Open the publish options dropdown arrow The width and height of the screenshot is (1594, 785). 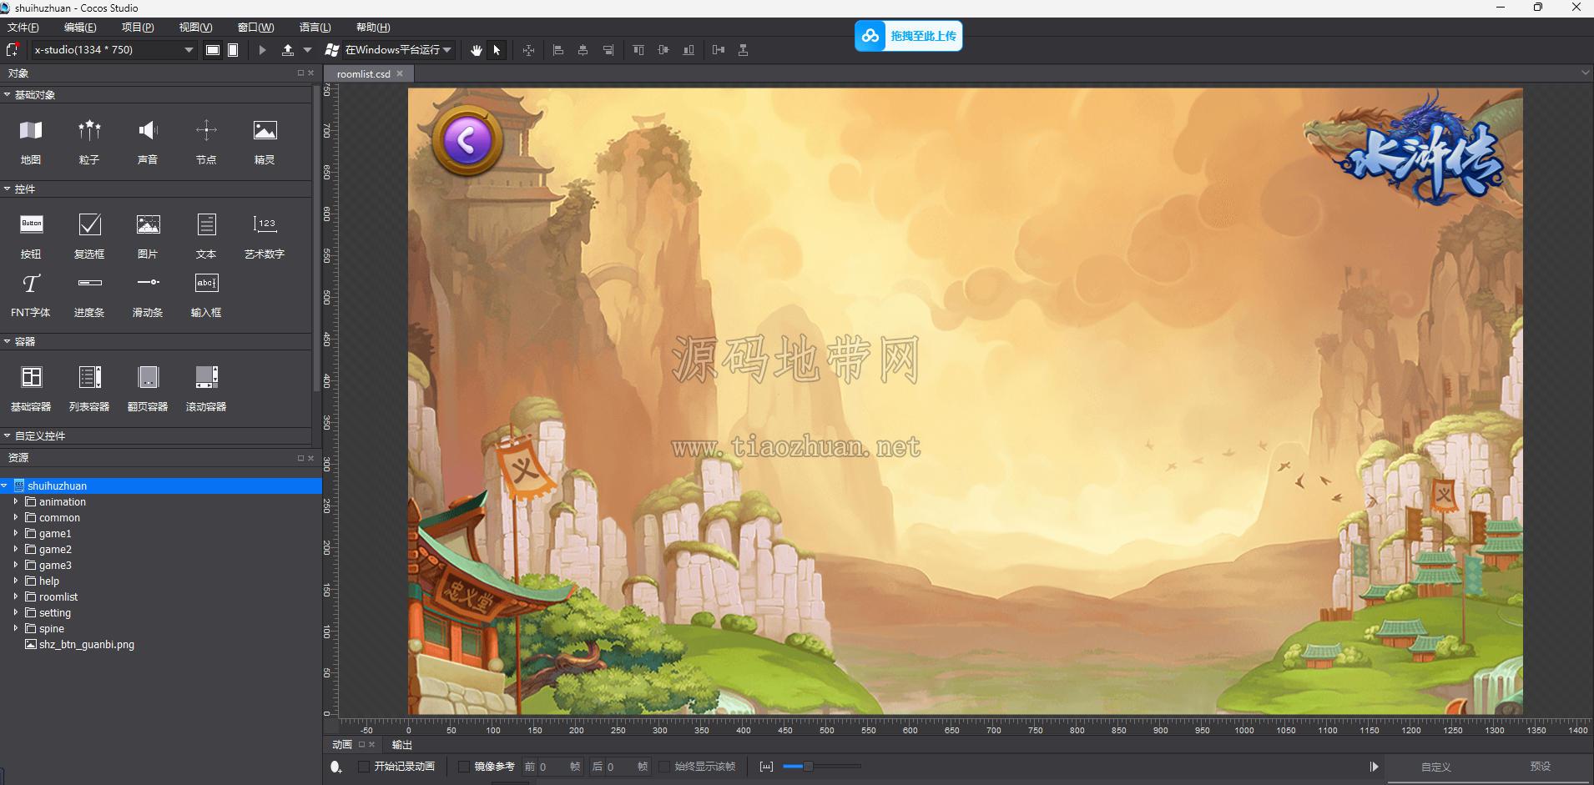coord(307,50)
